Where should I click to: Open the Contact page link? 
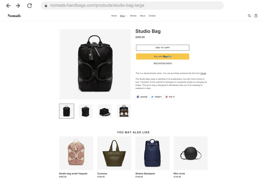point(152,16)
